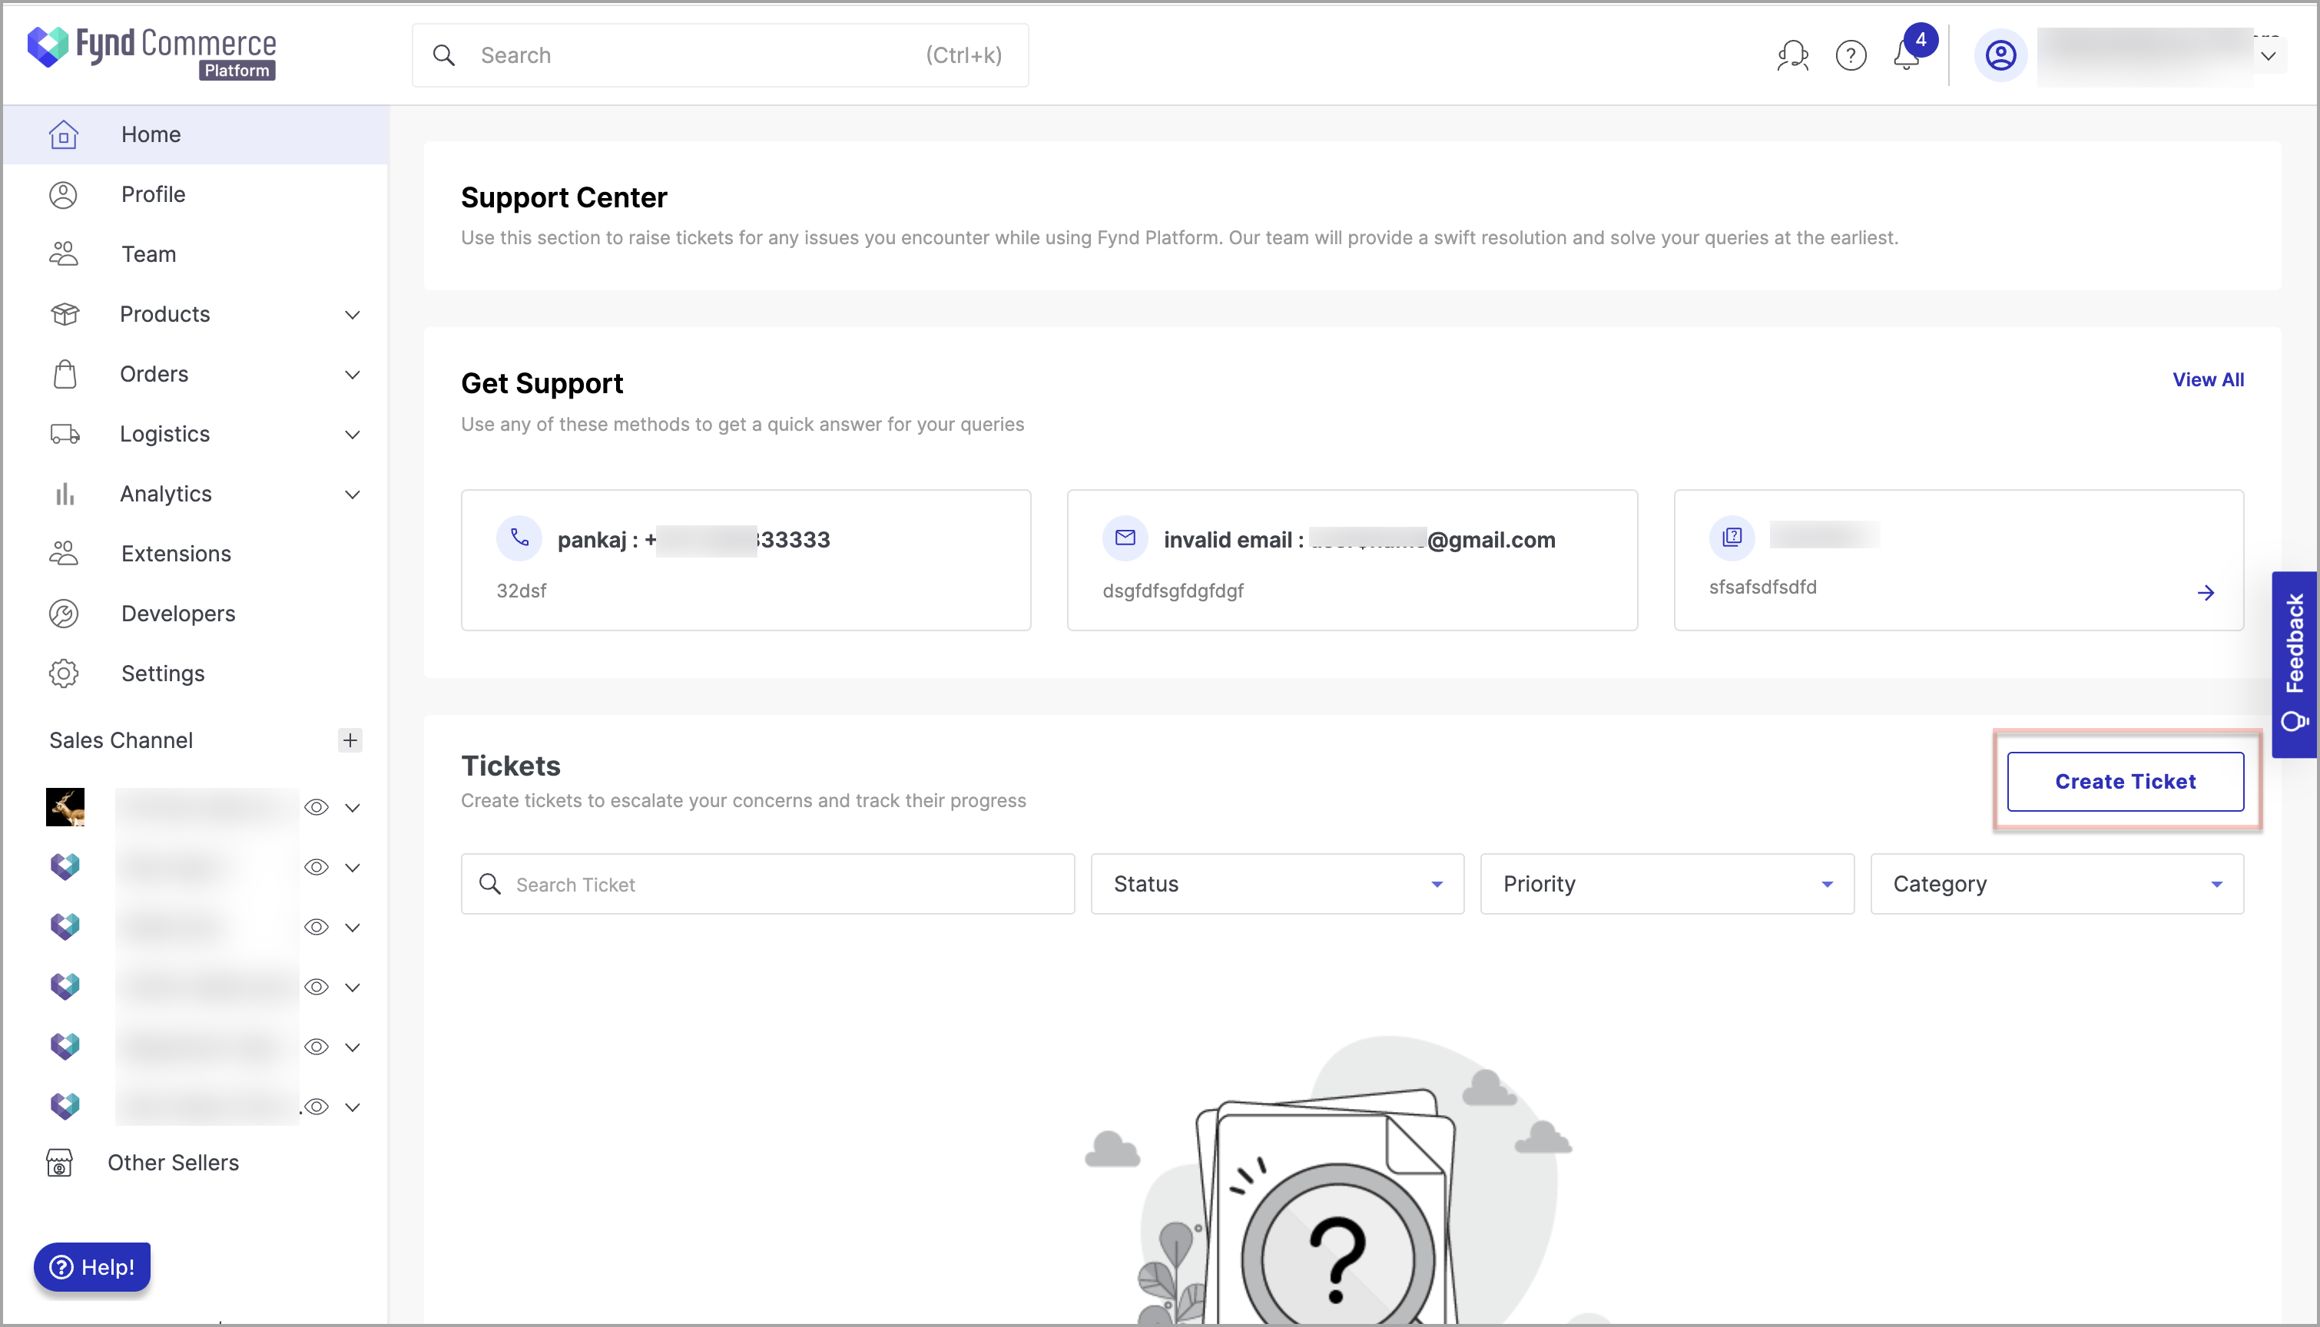Click phone icon on pankaj support card
This screenshot has height=1327, width=2320.
click(x=519, y=538)
